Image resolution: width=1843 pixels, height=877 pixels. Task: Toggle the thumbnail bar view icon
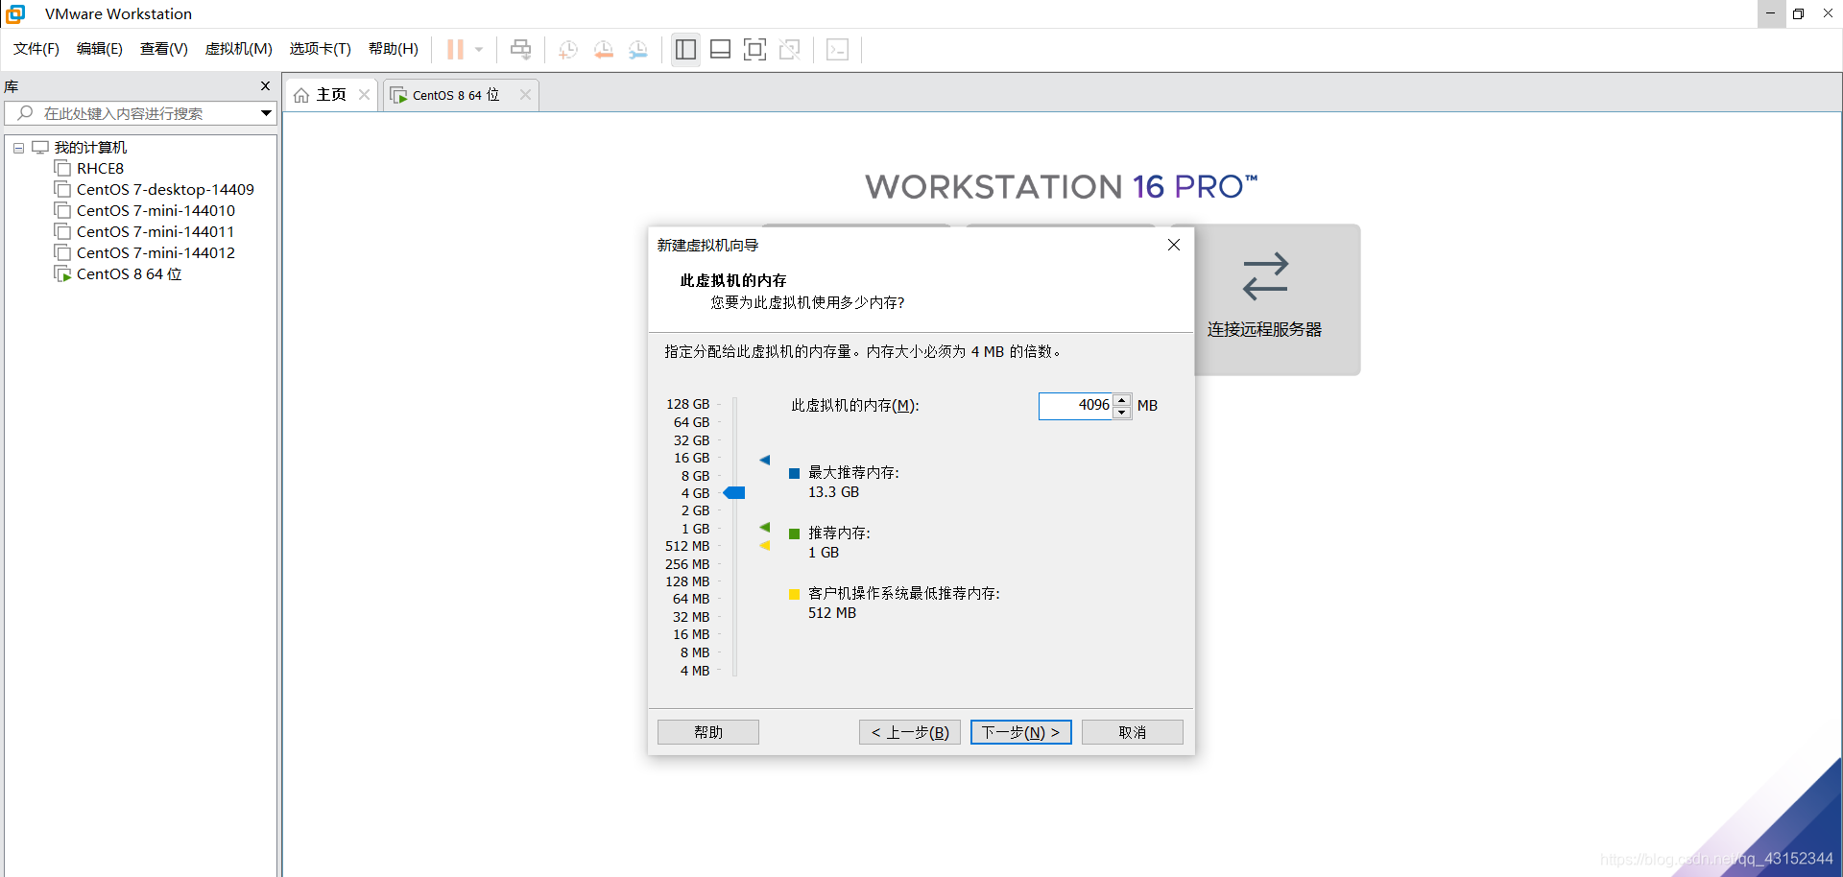coord(720,49)
